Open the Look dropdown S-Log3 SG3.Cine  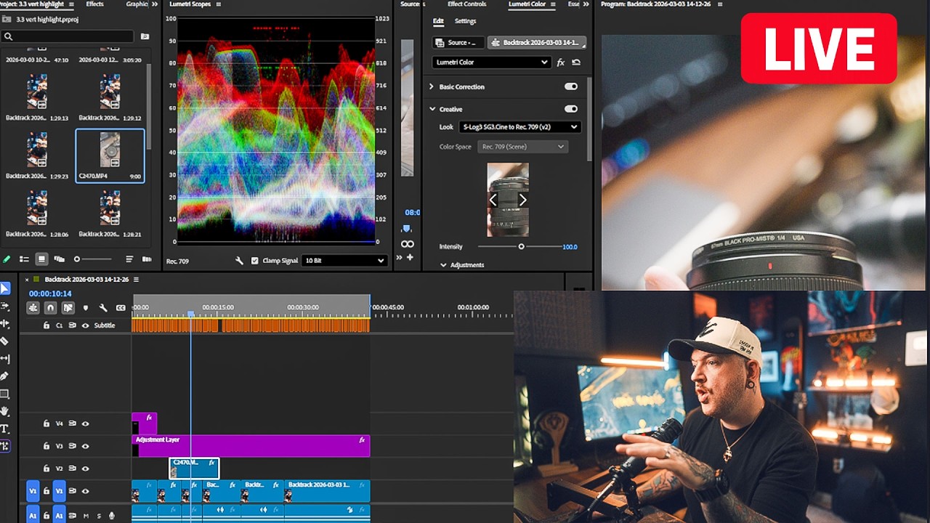tap(519, 127)
